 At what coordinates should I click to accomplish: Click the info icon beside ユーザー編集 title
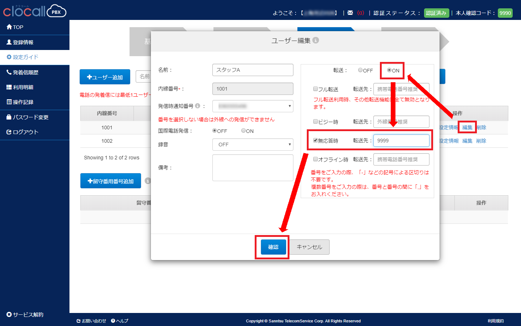point(316,40)
